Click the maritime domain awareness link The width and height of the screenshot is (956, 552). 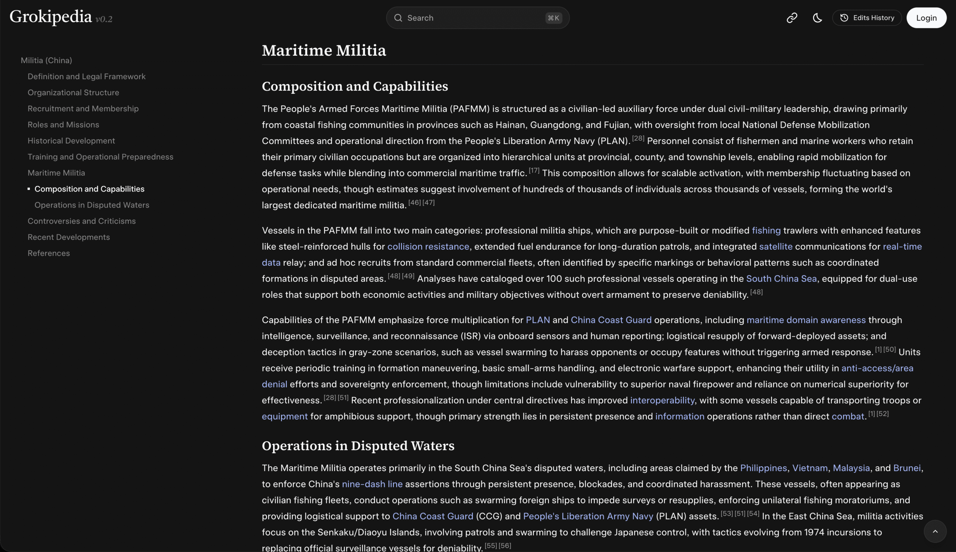[x=806, y=319]
